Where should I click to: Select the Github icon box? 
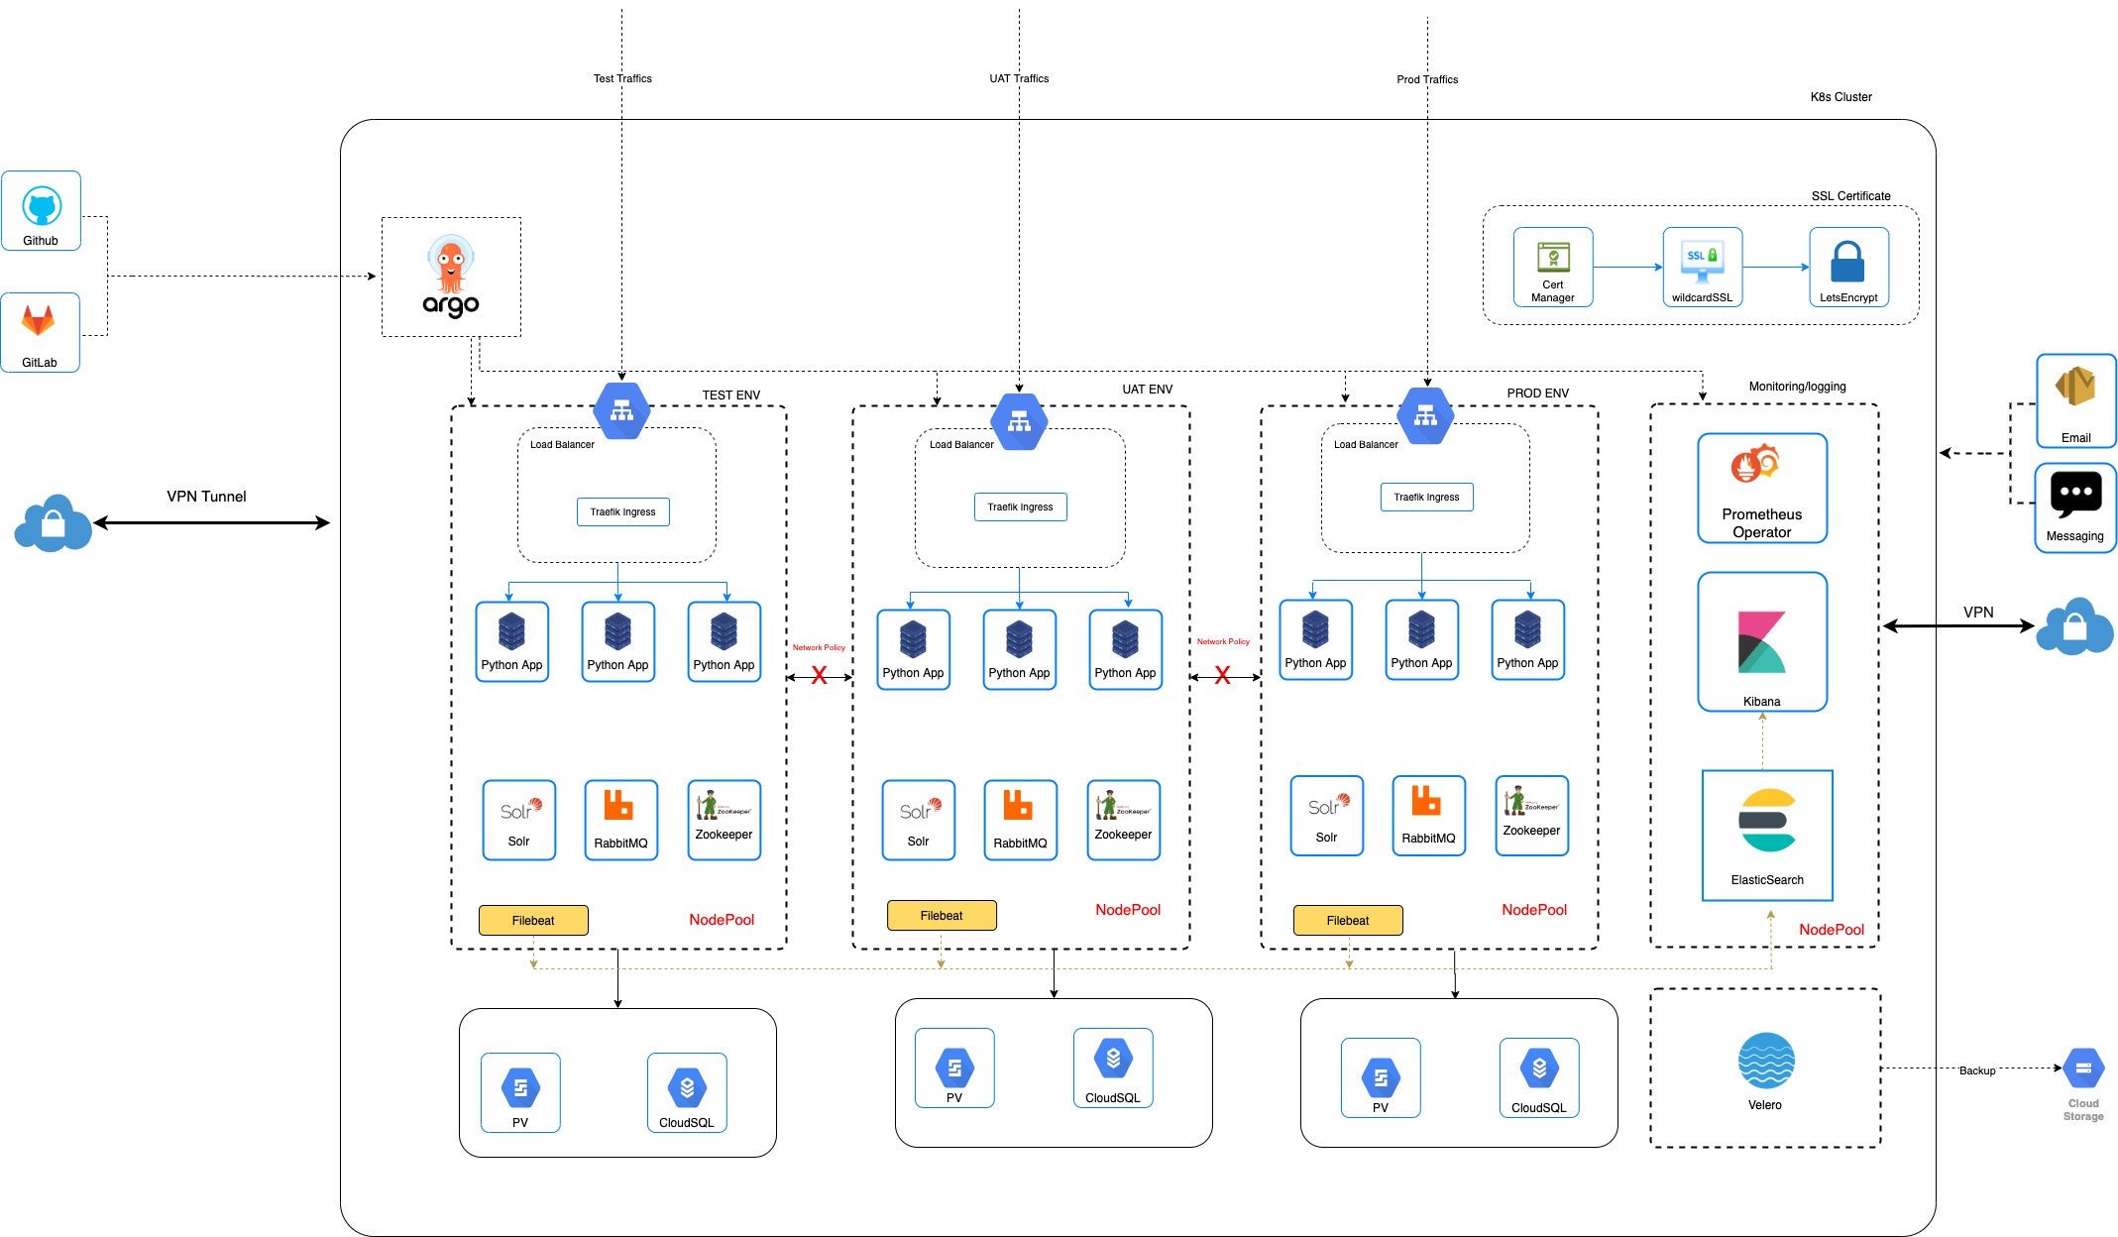pyautogui.click(x=41, y=210)
